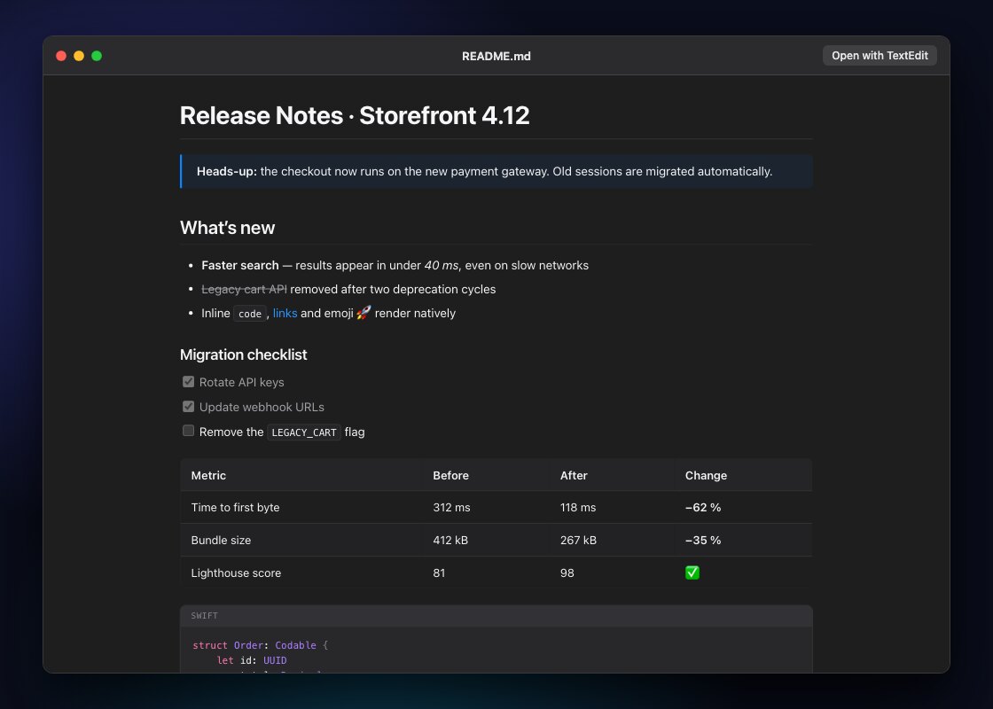Open the blue "links" hyperlink
The width and height of the screenshot is (993, 709).
coord(285,314)
